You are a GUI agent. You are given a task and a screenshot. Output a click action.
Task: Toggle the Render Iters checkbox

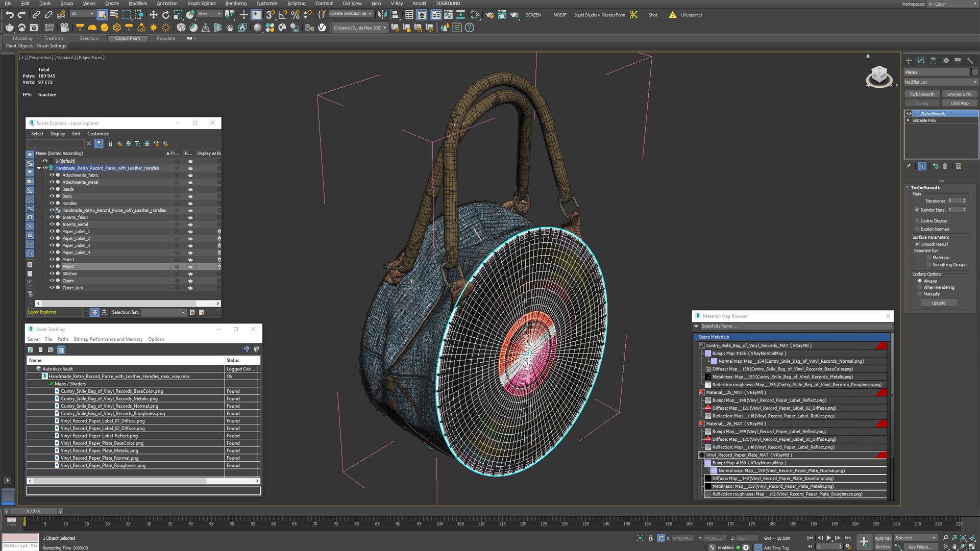click(x=917, y=210)
